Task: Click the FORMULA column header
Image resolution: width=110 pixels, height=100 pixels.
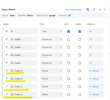Action: 91,24
